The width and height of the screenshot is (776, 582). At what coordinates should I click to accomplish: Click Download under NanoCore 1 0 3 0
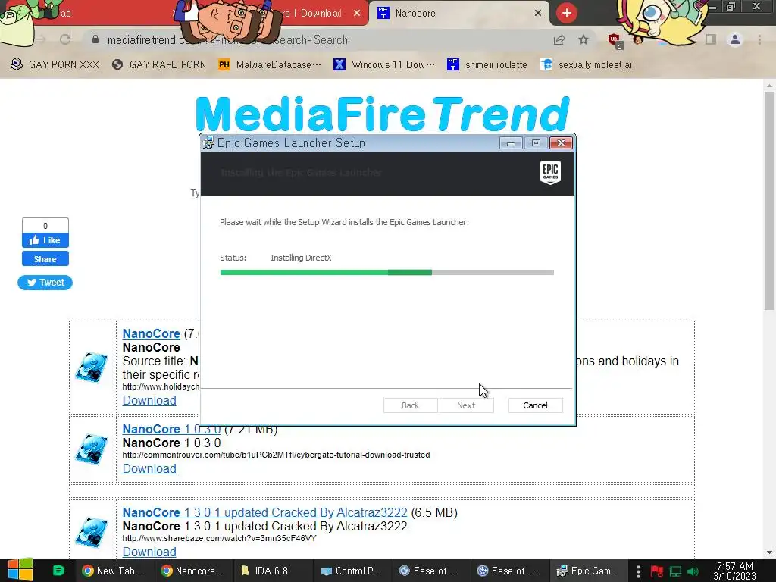click(149, 468)
